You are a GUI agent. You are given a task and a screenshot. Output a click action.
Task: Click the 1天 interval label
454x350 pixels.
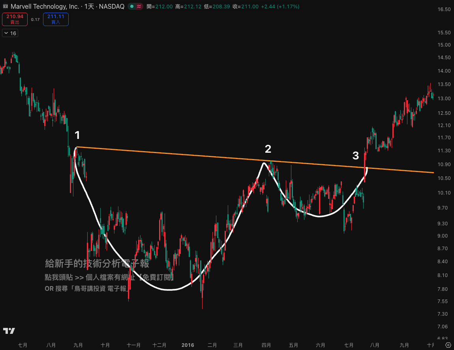coord(89,6)
